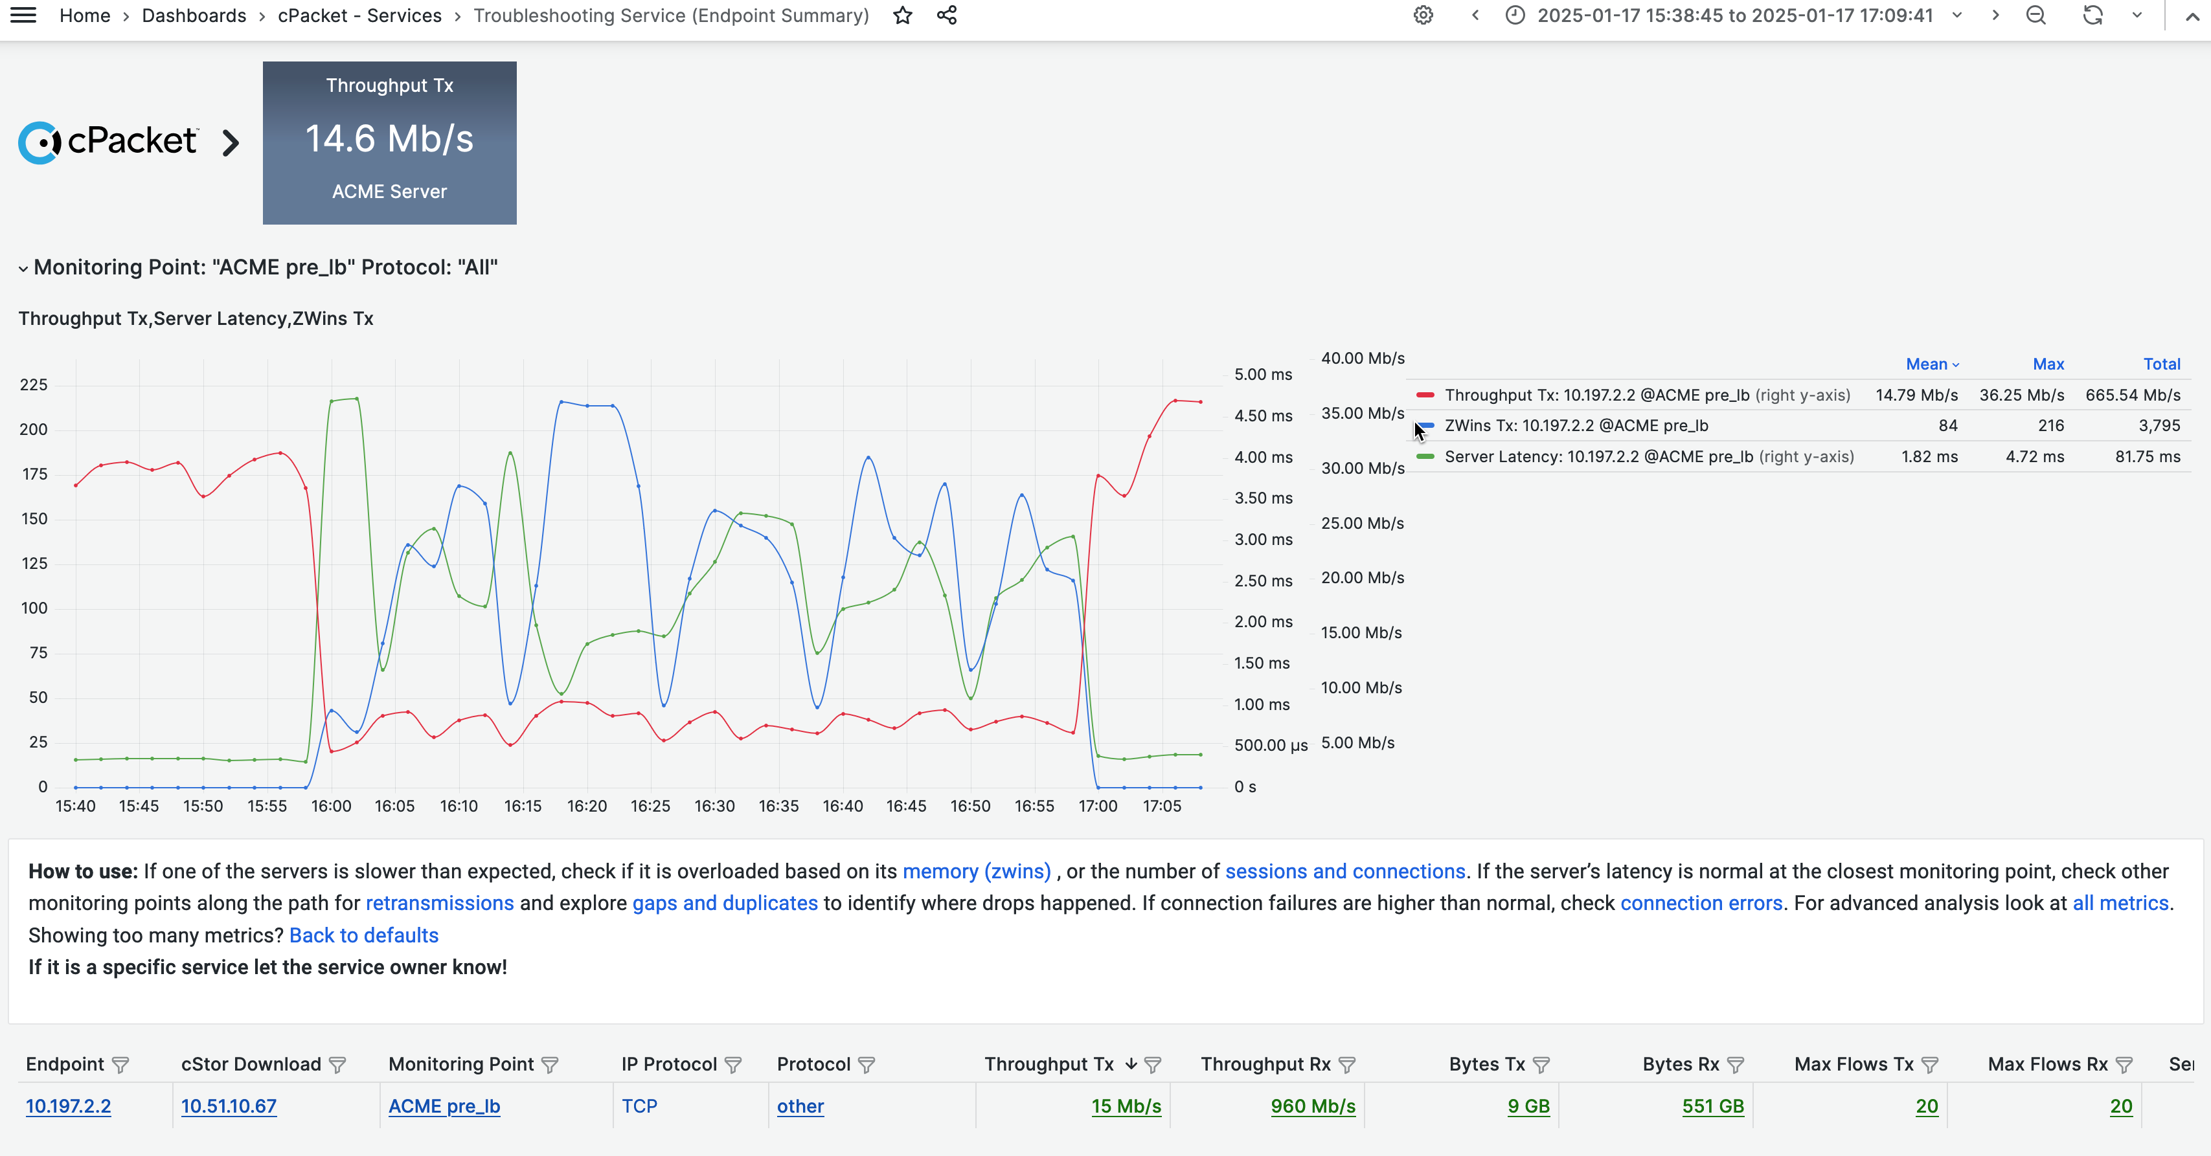Click the 'other' protocol link
This screenshot has width=2211, height=1156.
800,1106
